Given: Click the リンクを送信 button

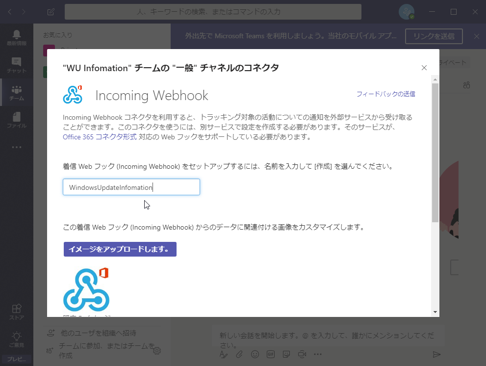Looking at the screenshot, I should pyautogui.click(x=434, y=36).
